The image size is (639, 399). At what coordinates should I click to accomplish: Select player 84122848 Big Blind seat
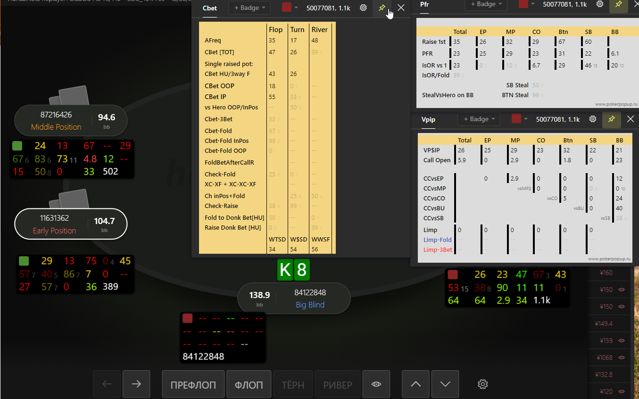coord(294,298)
